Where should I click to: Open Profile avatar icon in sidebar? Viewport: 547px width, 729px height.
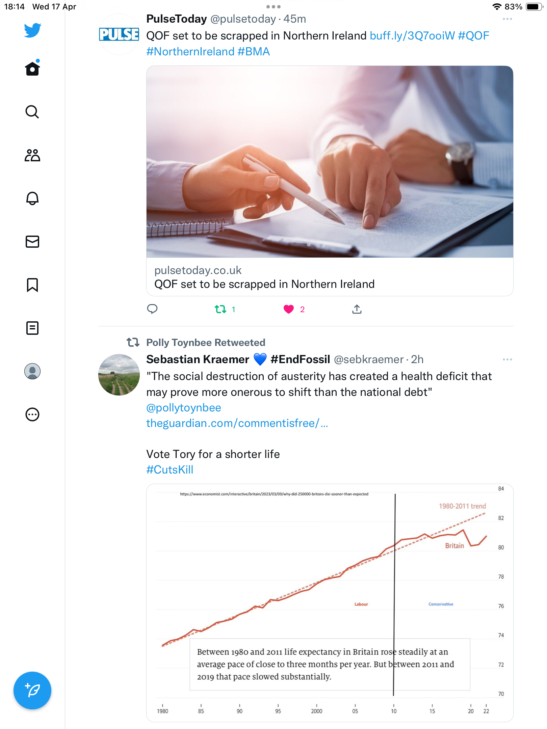coord(32,371)
